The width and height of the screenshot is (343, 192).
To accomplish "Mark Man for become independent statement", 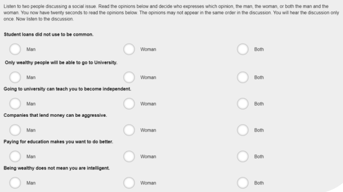I will click(x=15, y=104).
